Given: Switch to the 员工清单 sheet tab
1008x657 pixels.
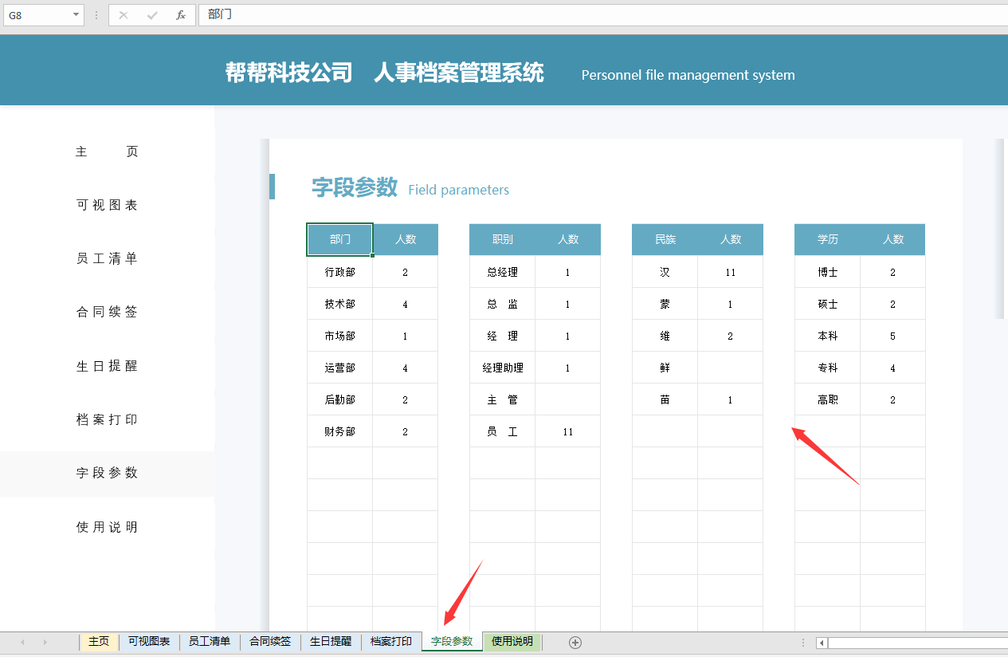Looking at the screenshot, I should 210,642.
